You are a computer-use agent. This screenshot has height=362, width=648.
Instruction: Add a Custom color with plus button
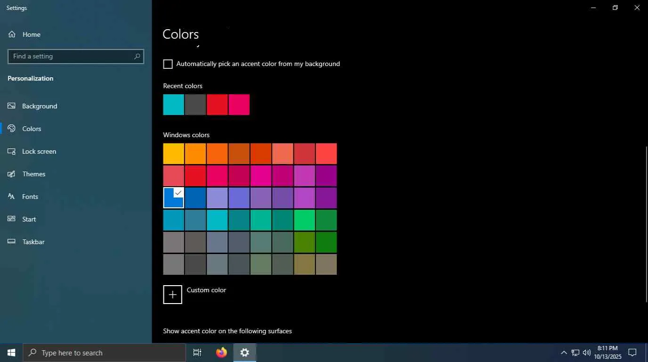[173, 295]
